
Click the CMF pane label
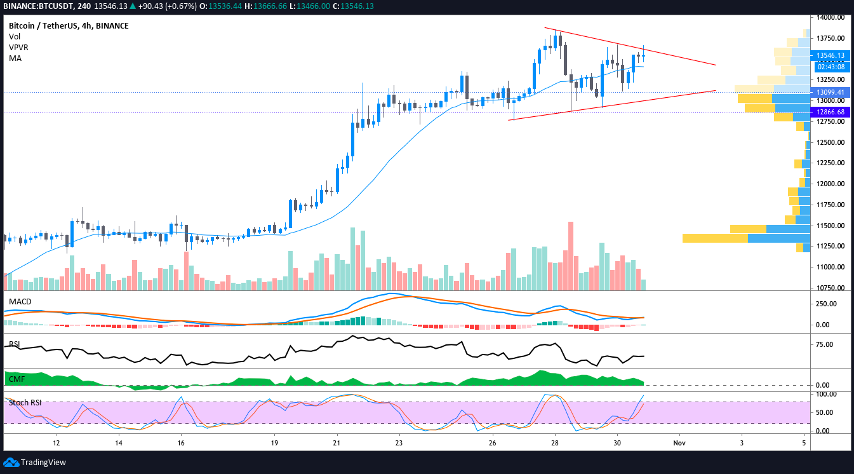click(16, 379)
